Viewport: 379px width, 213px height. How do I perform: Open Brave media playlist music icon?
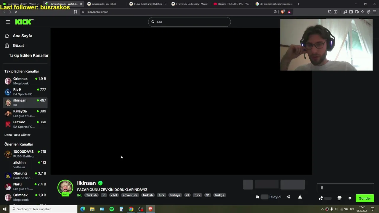pos(345,12)
